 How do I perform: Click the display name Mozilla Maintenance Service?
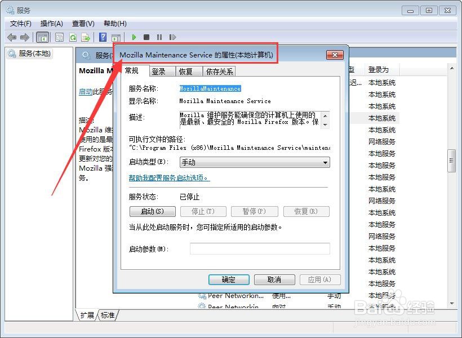coord(225,101)
